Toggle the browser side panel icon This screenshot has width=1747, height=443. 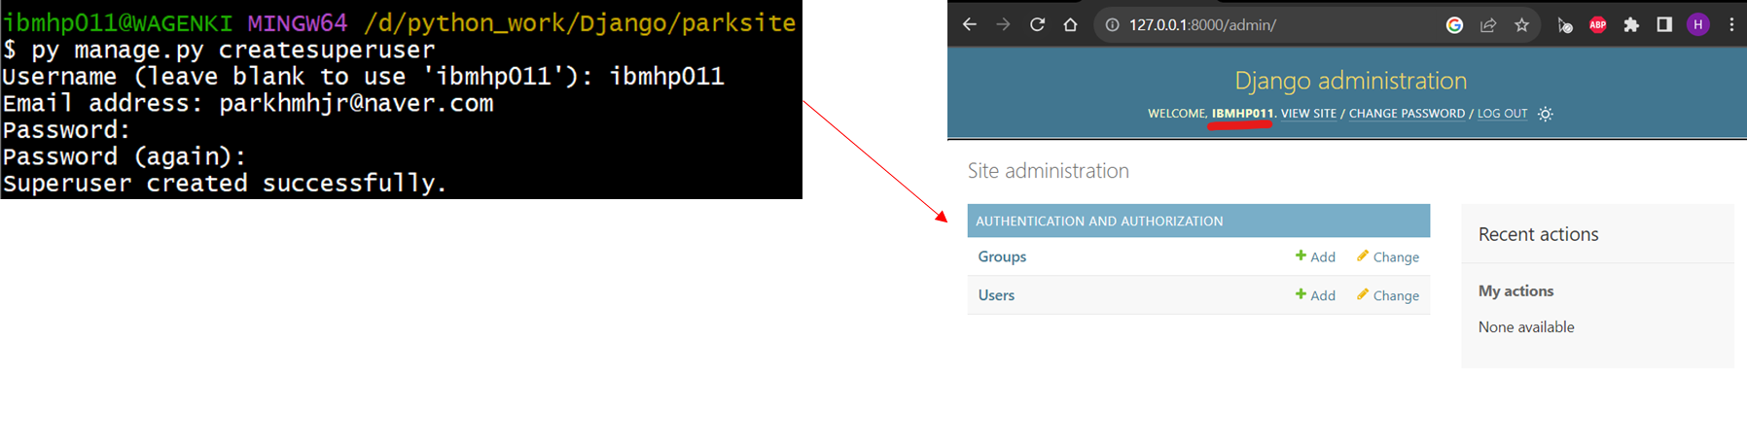1664,25
